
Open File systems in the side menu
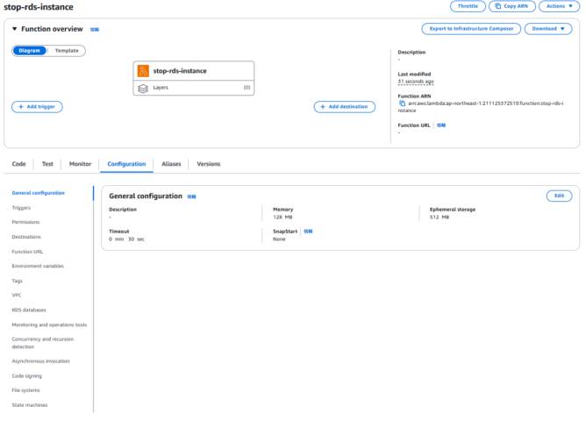tap(25, 390)
